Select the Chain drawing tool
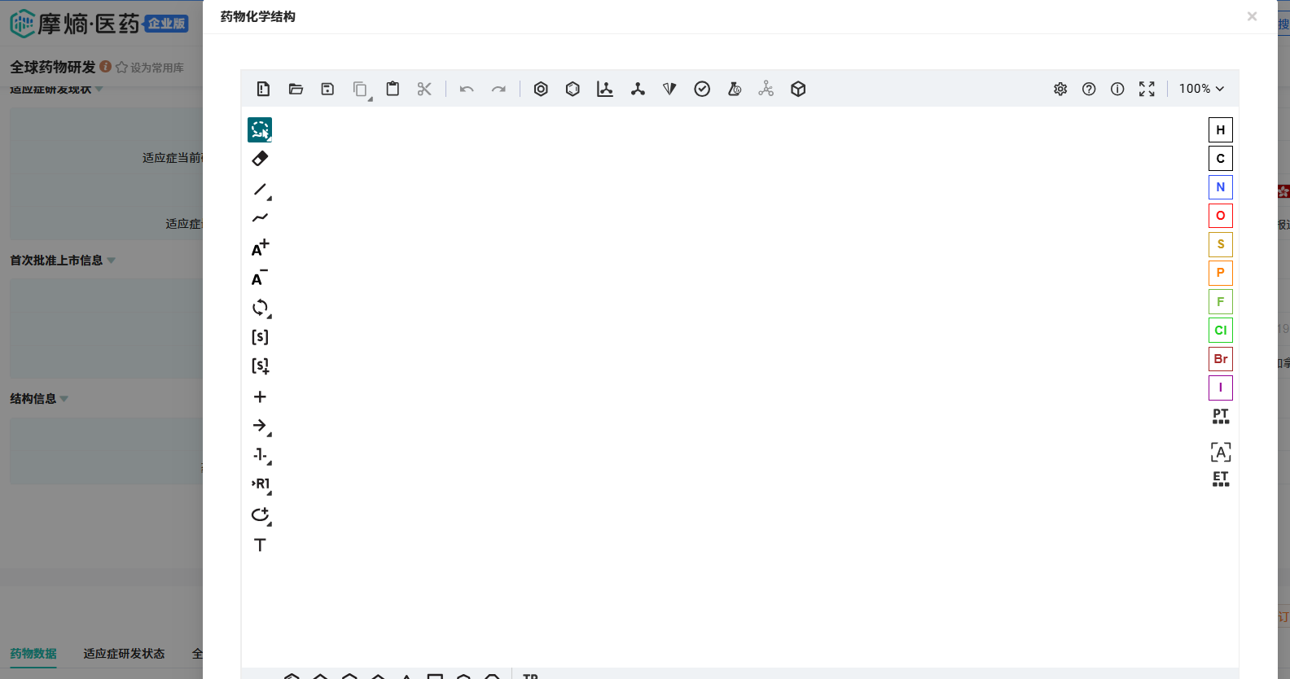The height and width of the screenshot is (679, 1290). [x=260, y=217]
